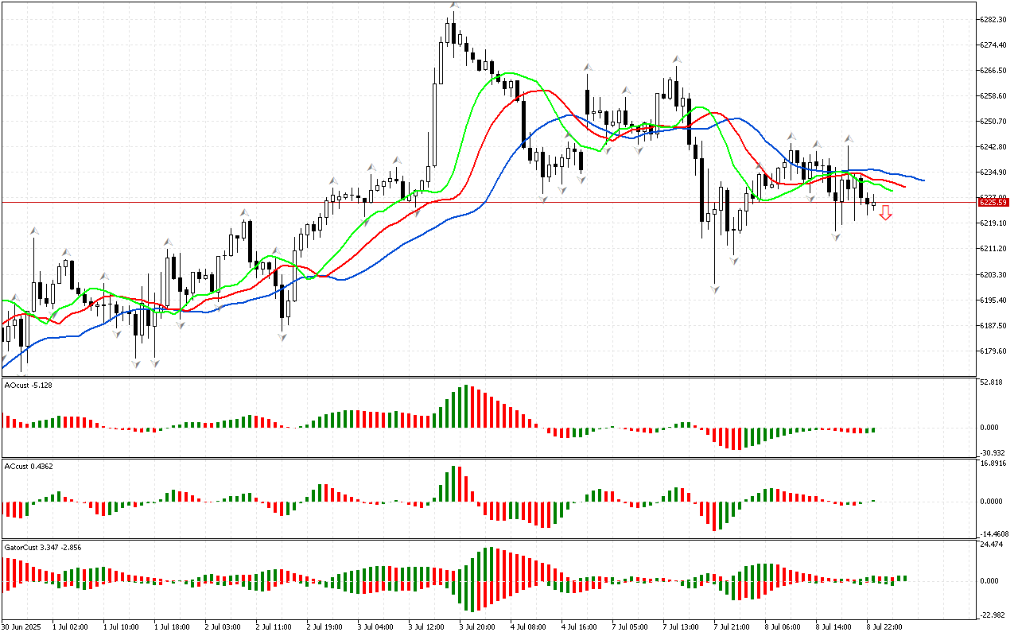Click the red down arrow signal
The height and width of the screenshot is (636, 1018).
885,212
